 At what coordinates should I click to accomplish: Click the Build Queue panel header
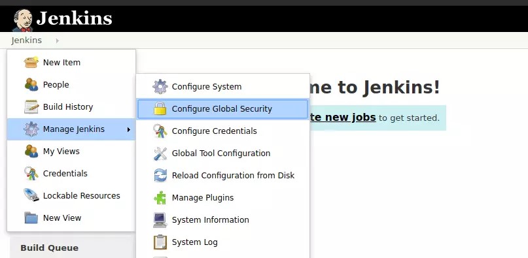pyautogui.click(x=50, y=248)
